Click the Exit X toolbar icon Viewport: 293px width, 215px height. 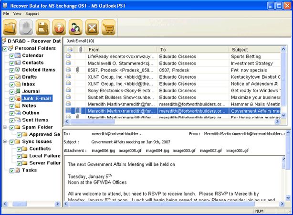(93, 27)
